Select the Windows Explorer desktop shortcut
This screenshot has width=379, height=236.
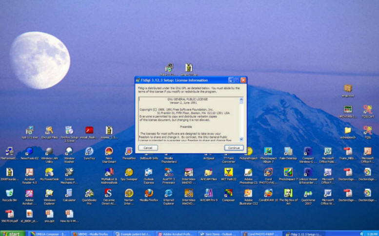point(49,197)
